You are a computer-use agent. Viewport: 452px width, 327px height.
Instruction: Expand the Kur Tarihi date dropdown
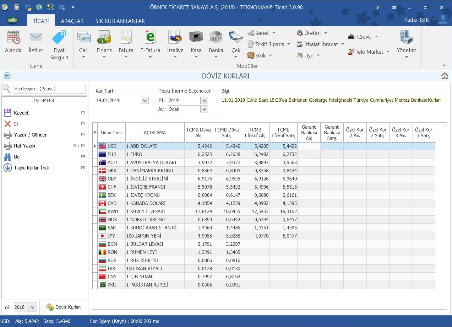145,101
